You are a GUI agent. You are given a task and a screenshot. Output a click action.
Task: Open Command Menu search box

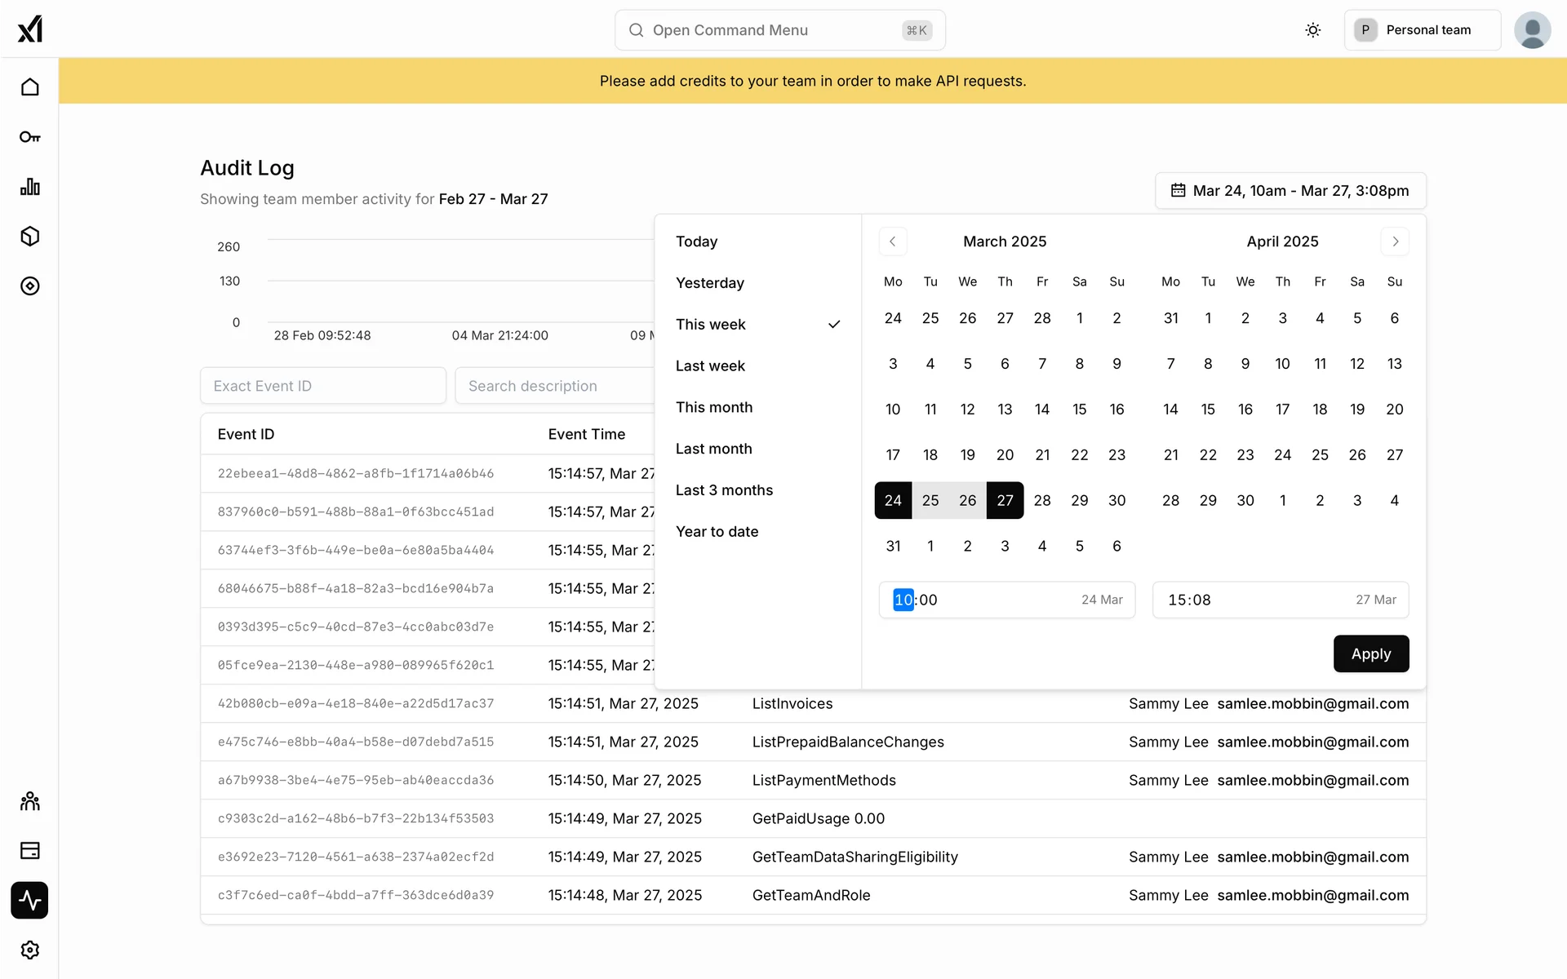[779, 30]
